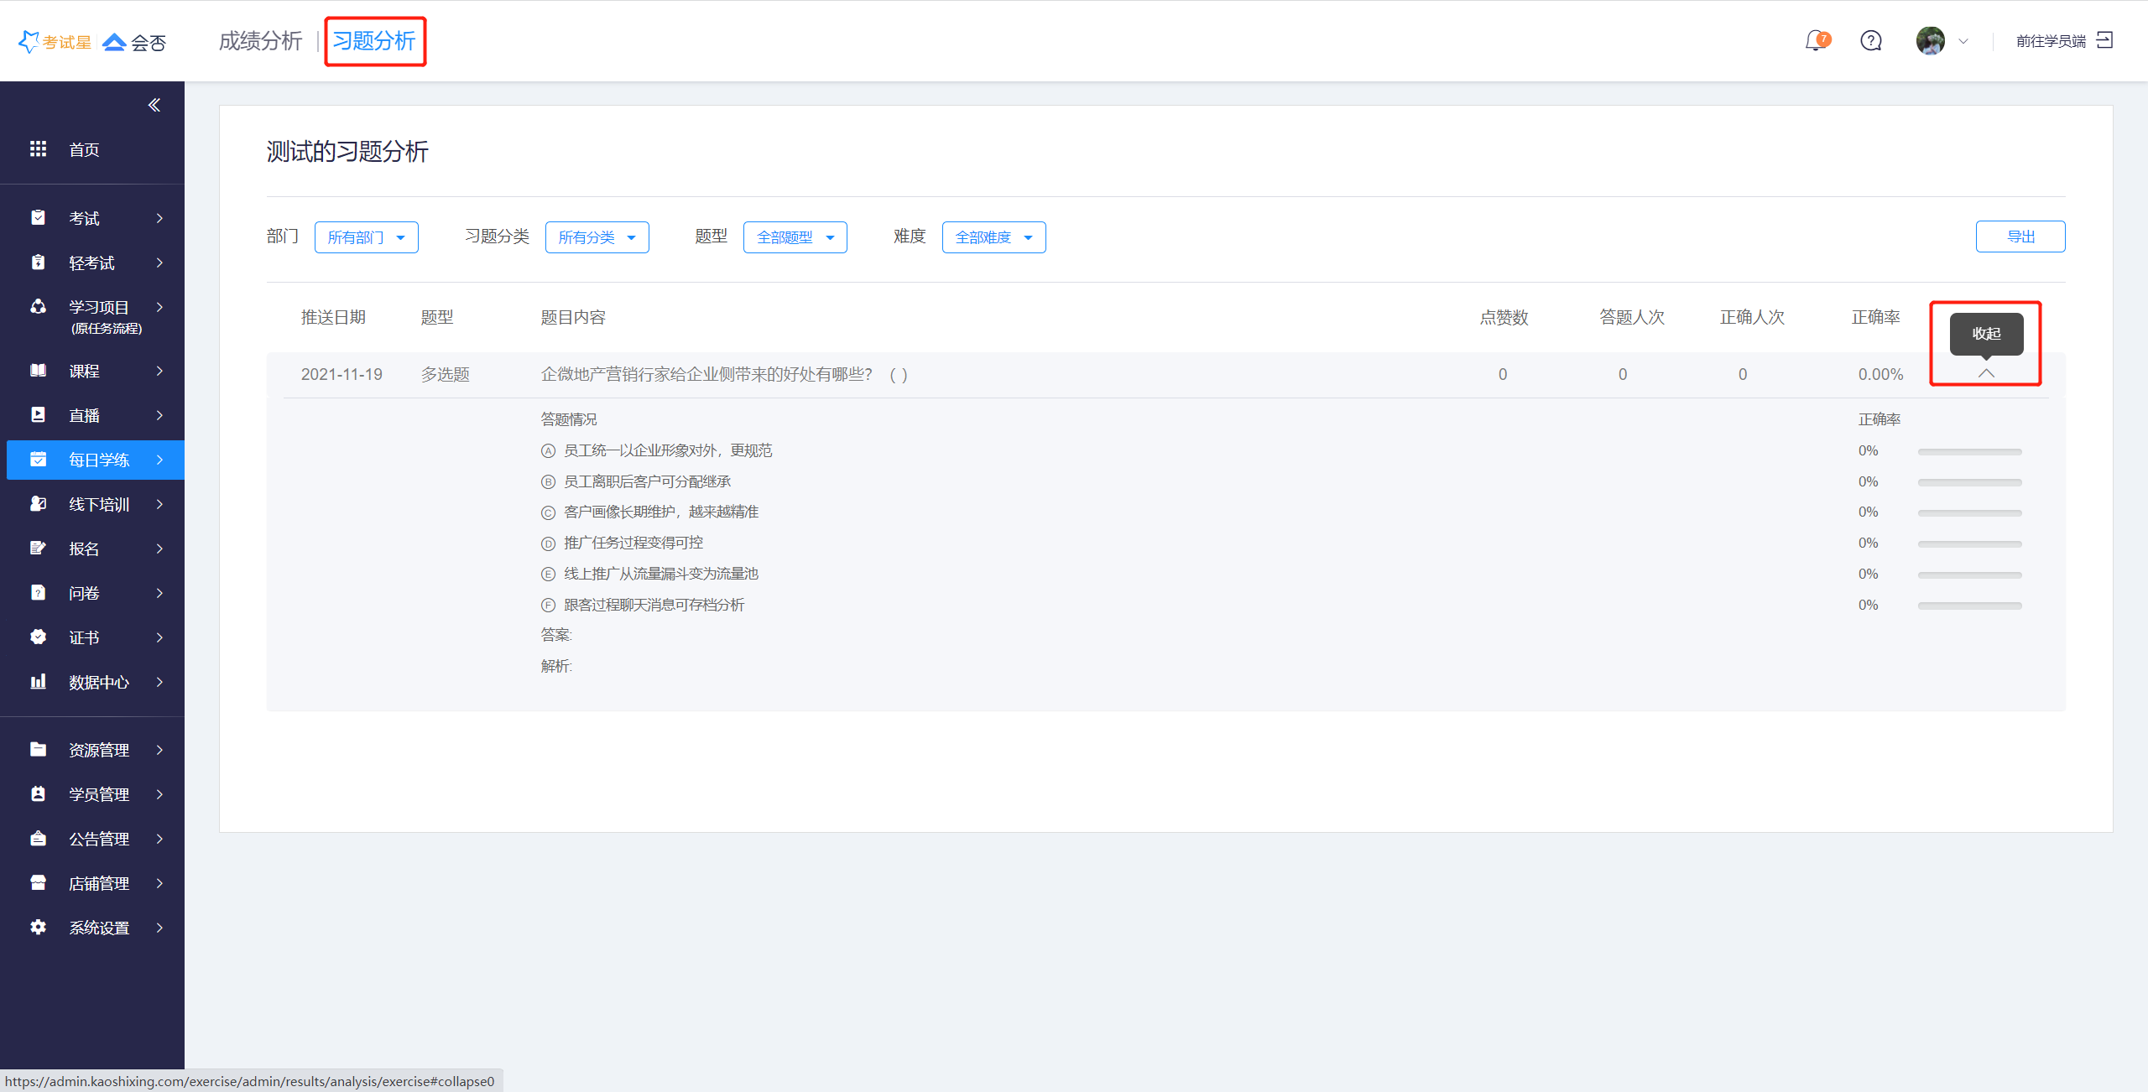This screenshot has width=2148, height=1092.
Task: Collapse the question row with up chevron
Action: 1986,373
